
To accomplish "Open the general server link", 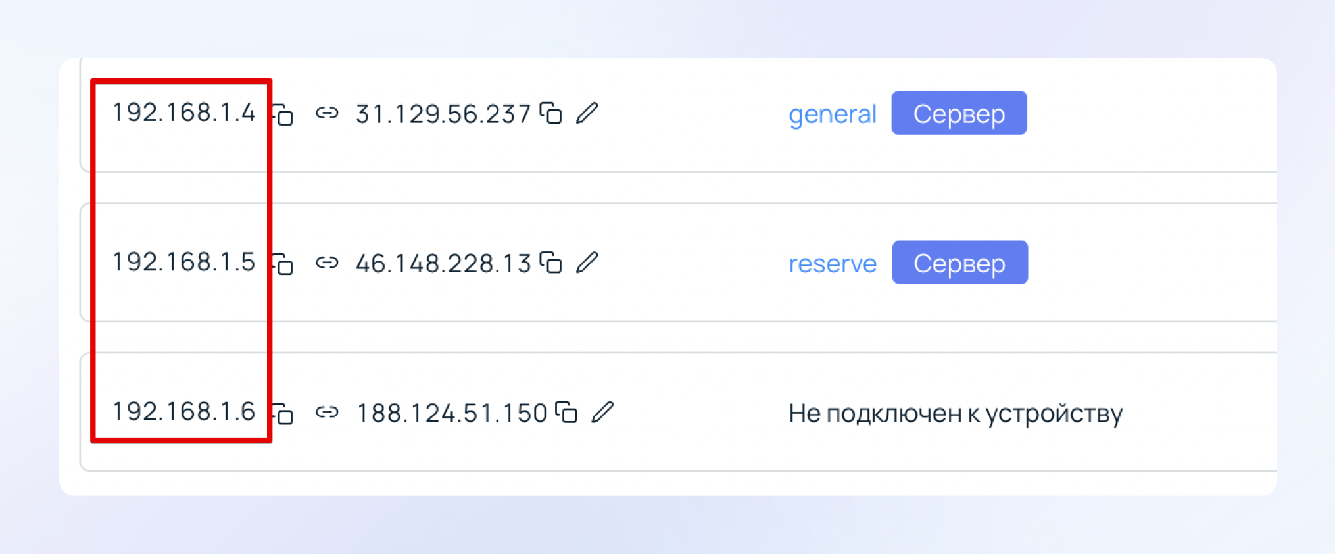I will (832, 114).
